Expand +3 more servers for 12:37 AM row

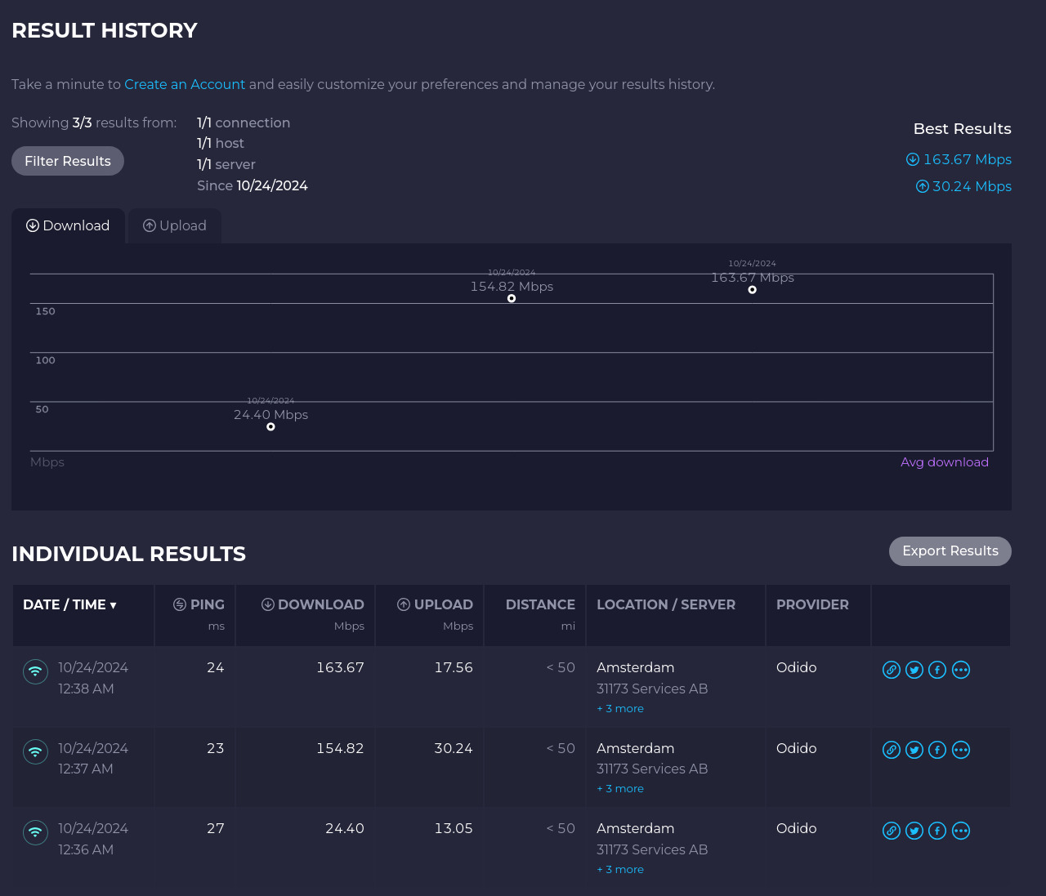620,789
